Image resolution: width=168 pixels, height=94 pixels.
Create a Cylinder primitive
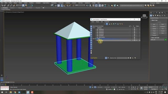tap(154, 29)
